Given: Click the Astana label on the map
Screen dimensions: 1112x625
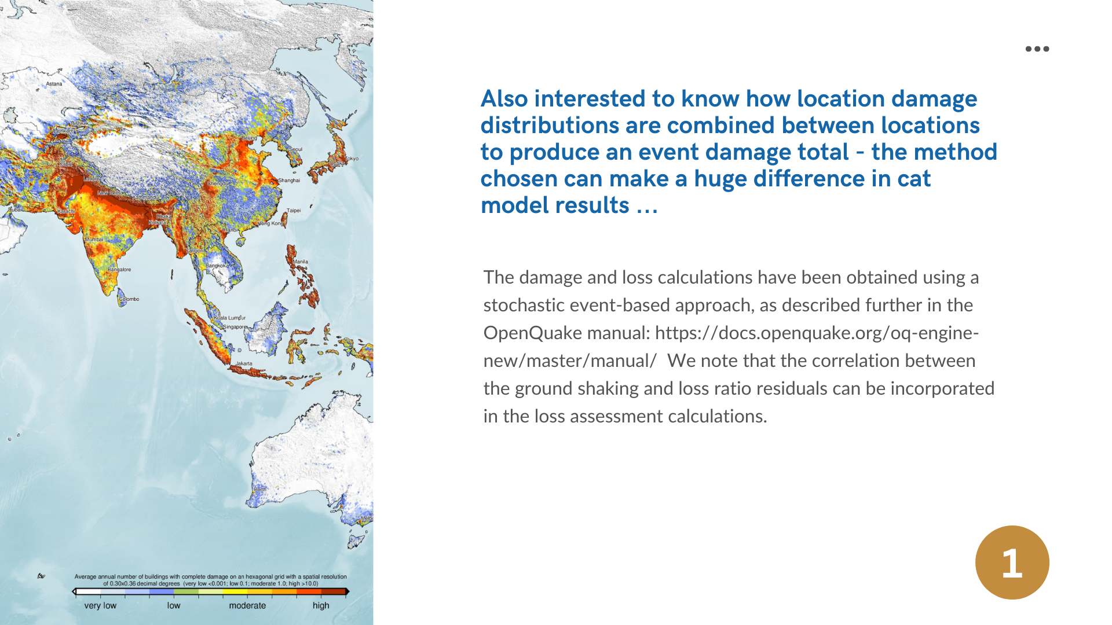Looking at the screenshot, I should [54, 84].
